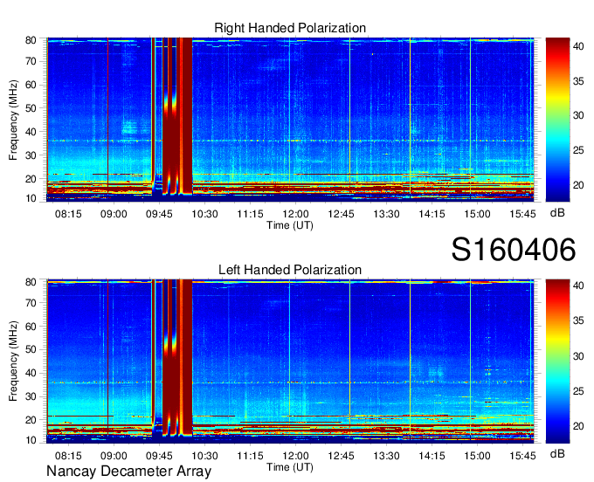Viewport: 594px width, 482px height.
Task: Click the "35" label on Right Handed color bar
Action: pyautogui.click(x=578, y=81)
